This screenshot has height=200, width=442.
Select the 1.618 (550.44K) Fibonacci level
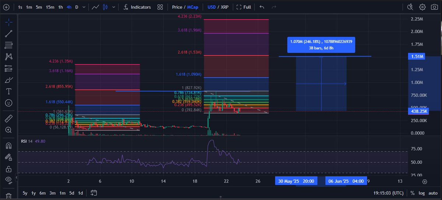point(60,101)
